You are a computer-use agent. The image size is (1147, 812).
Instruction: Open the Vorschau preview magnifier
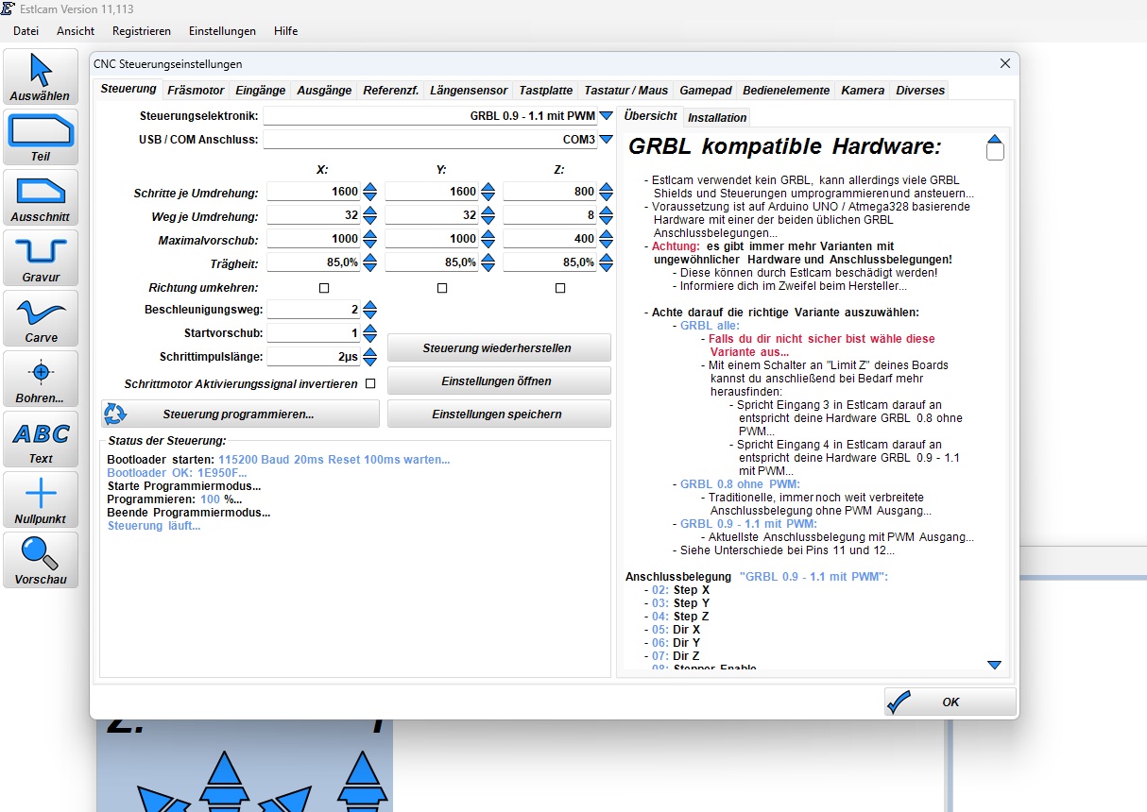pos(41,560)
